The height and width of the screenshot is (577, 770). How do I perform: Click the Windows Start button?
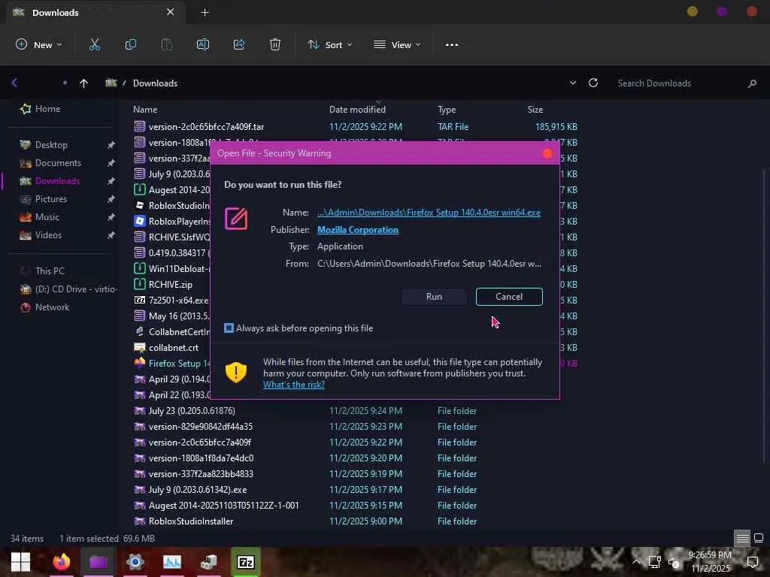20,562
